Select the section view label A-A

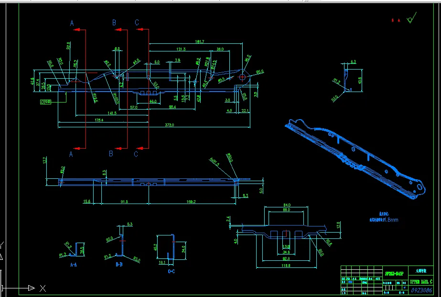tap(73, 265)
